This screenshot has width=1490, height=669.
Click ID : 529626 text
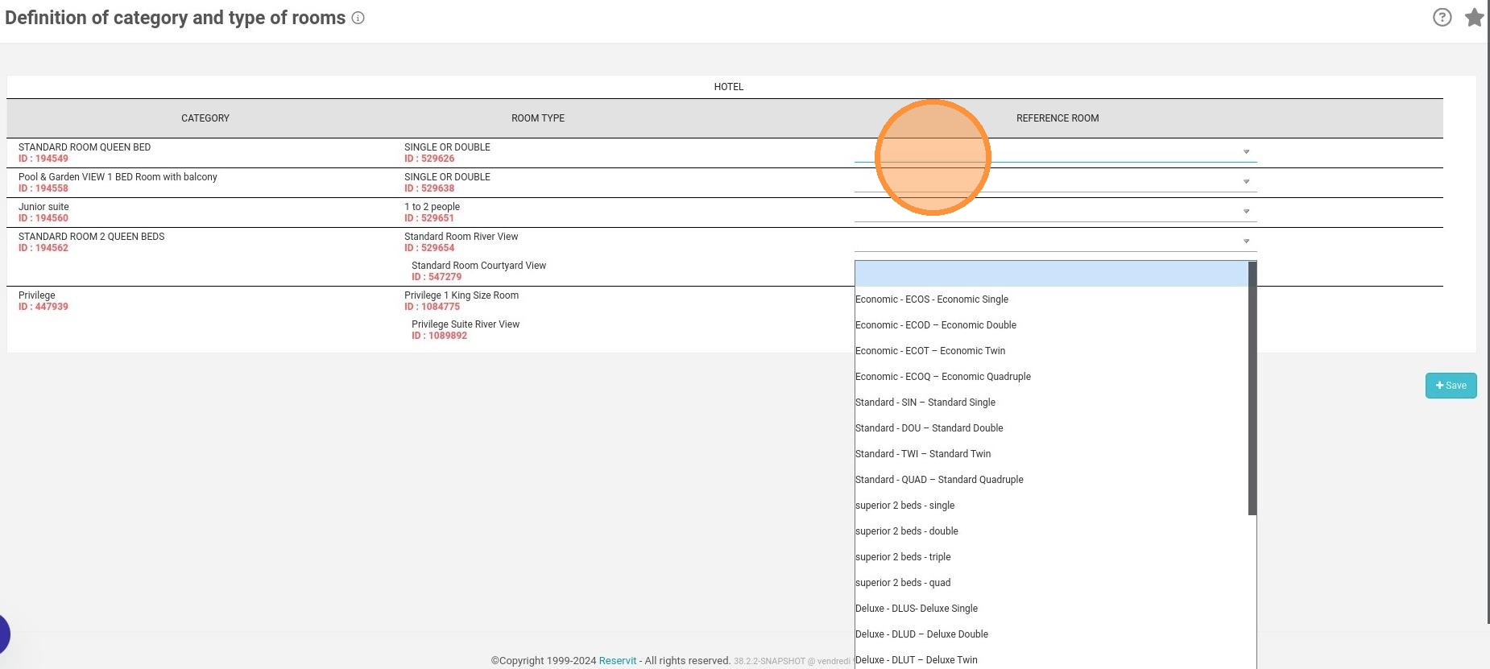[429, 159]
